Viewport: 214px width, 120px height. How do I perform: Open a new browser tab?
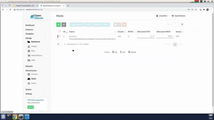tap(68, 6)
